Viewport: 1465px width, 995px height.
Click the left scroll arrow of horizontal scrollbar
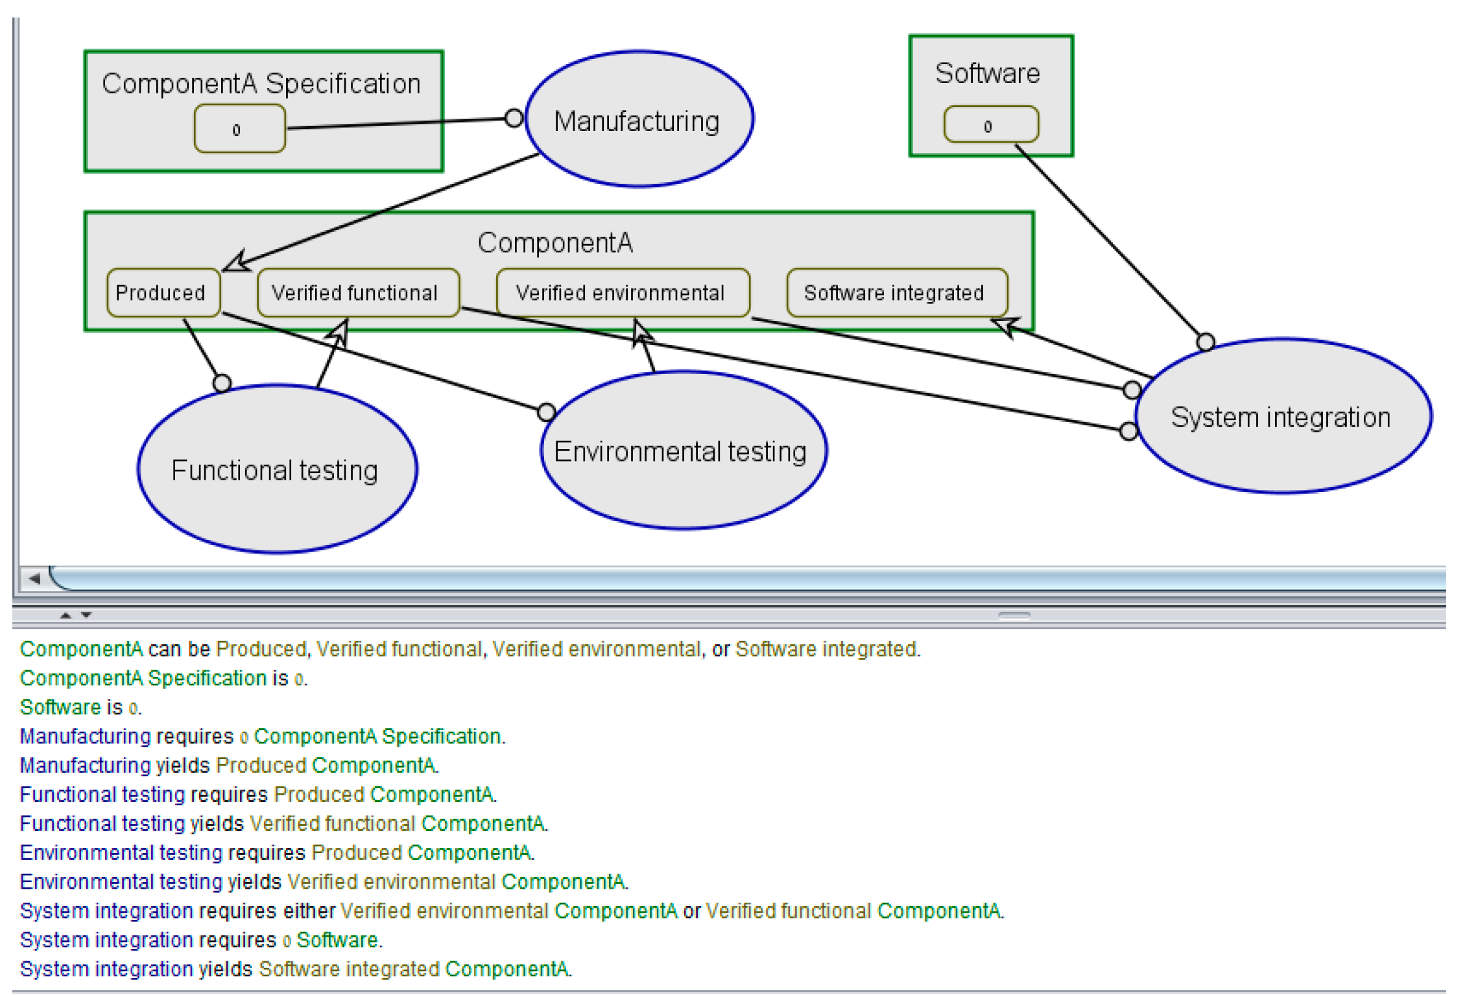34,578
